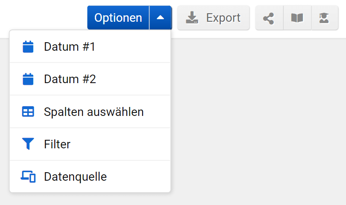Open Spalten auswählen menu entry
346x205 pixels.
(94, 112)
